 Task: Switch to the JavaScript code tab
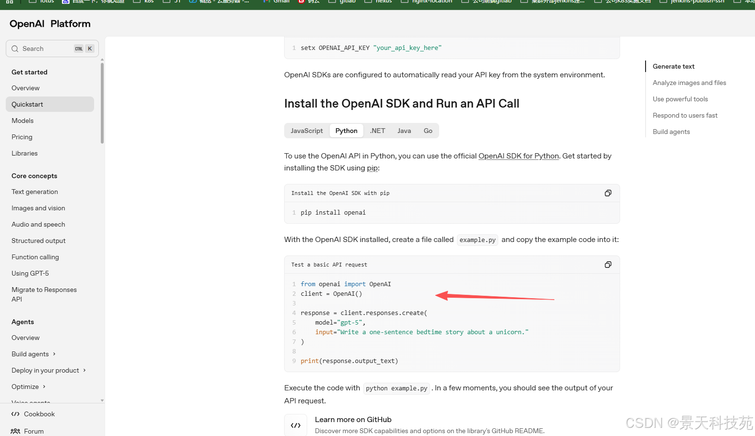[x=307, y=131]
